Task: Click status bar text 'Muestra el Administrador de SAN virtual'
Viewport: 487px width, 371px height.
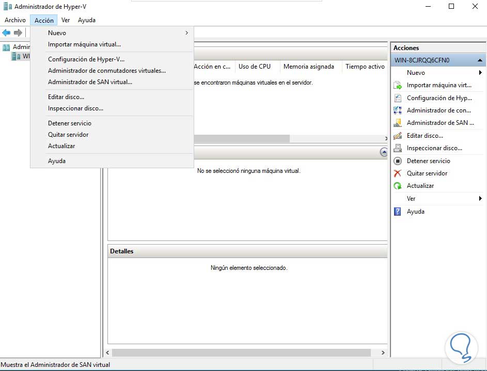Action: pyautogui.click(x=55, y=365)
